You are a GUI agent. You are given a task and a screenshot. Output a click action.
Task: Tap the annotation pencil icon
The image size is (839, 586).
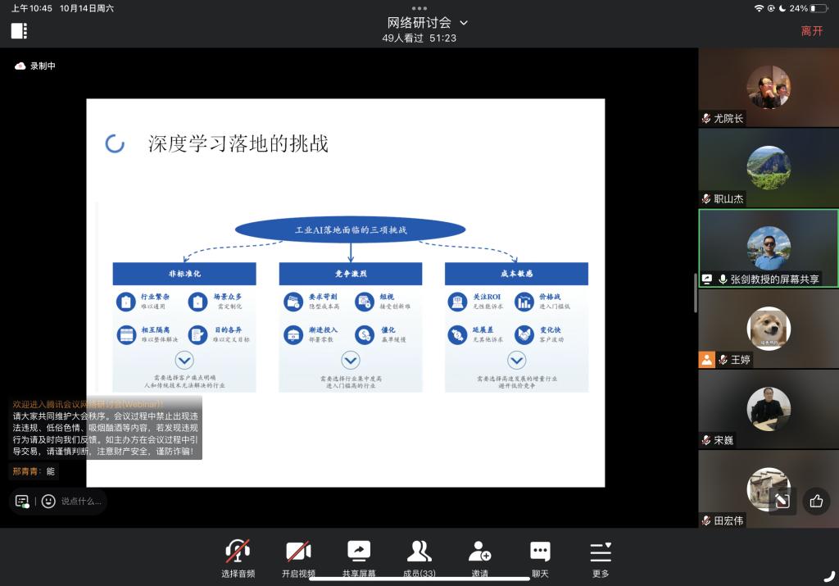pos(782,501)
